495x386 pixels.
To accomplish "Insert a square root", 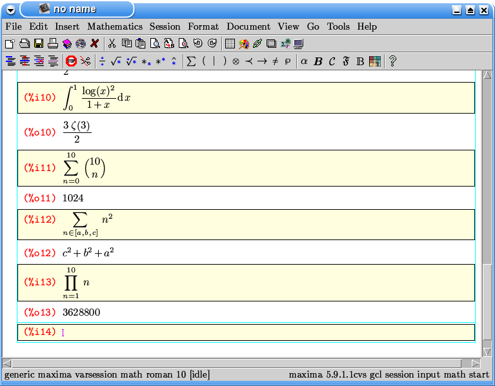I will [x=116, y=61].
